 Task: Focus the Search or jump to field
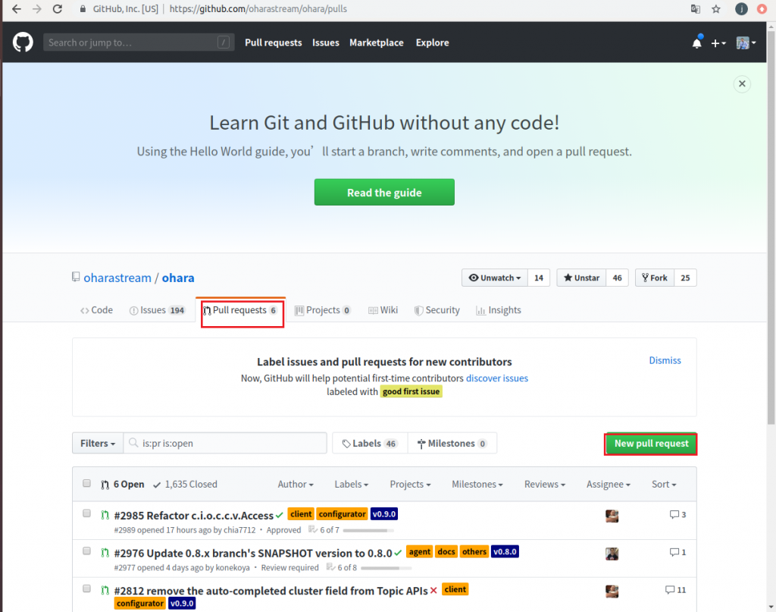coord(139,42)
